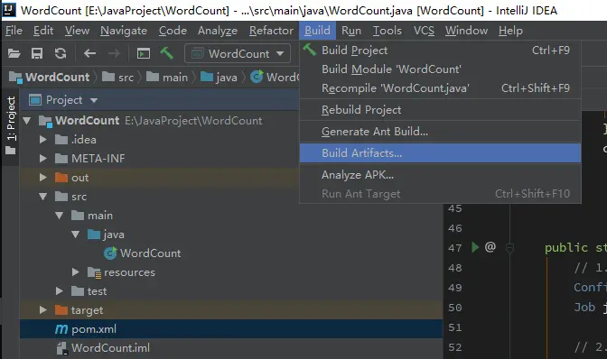Click the main breadcrumb segment
Screen dimensions: 607x359
point(167,78)
